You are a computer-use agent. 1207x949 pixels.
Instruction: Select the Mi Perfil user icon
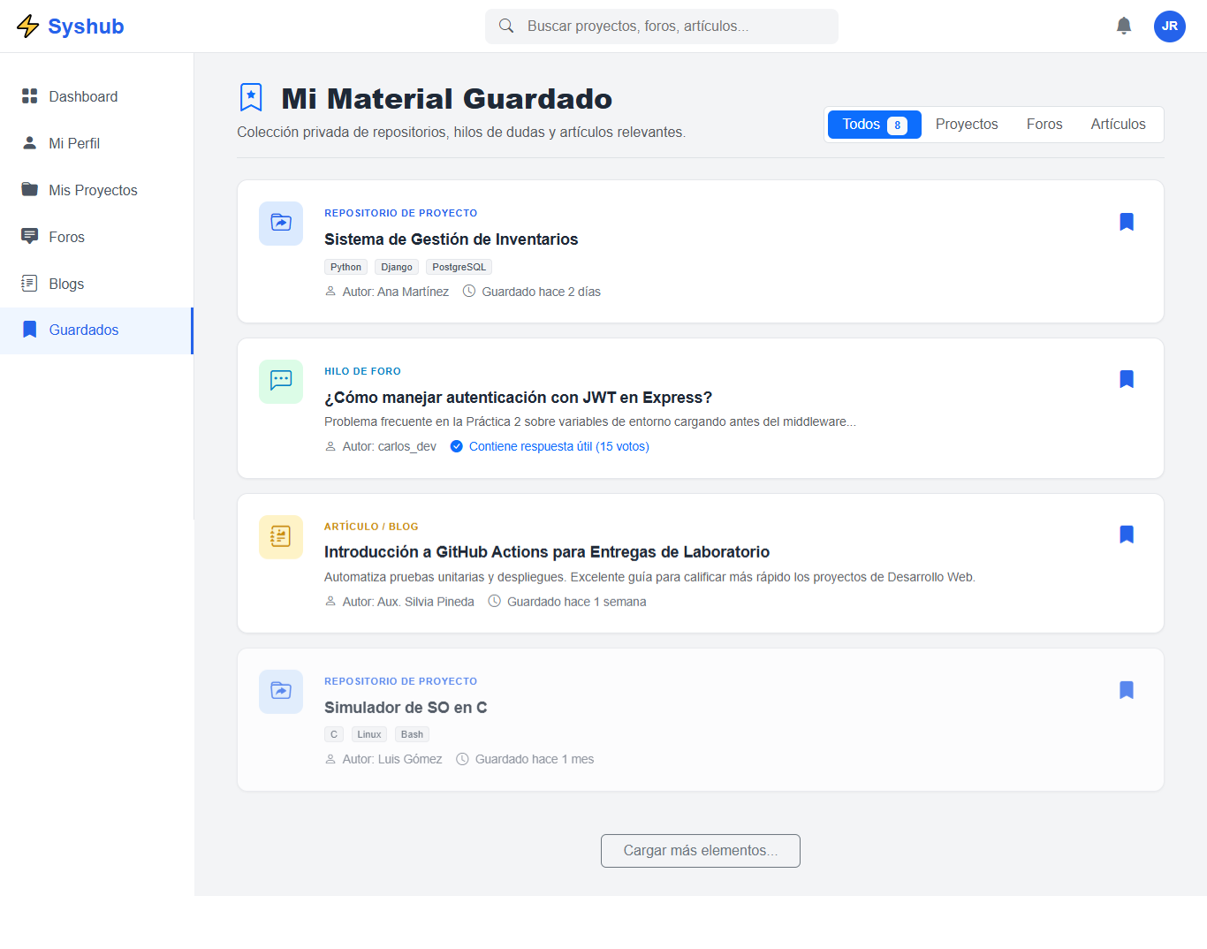29,142
